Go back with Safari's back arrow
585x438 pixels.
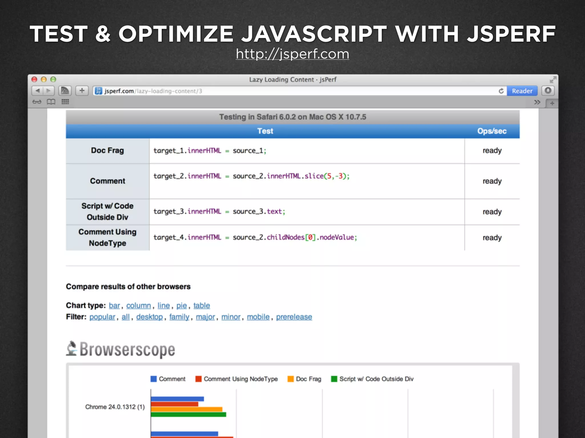pos(37,91)
